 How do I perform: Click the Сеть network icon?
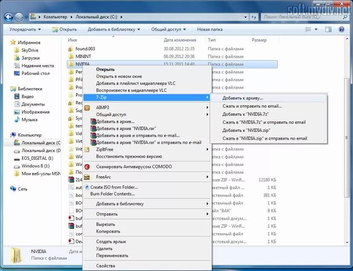[13, 189]
